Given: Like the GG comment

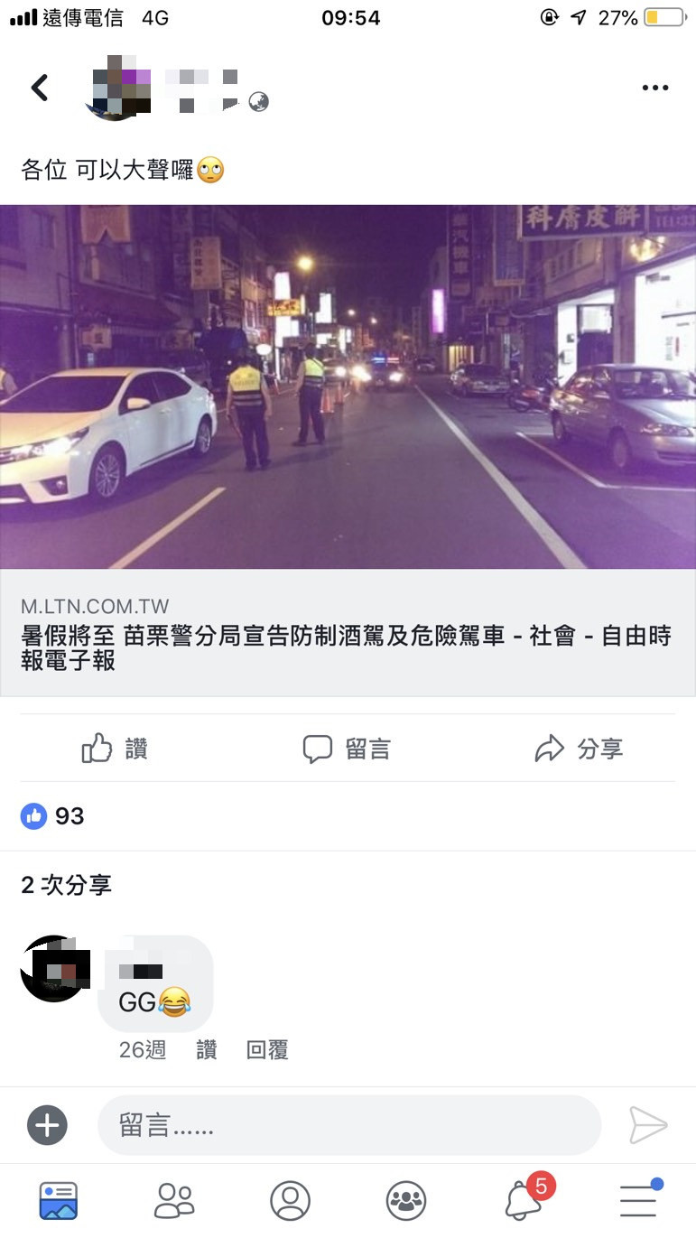Looking at the screenshot, I should click(x=207, y=1050).
